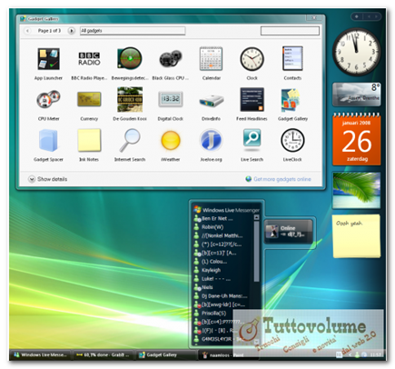Screen dimensions: 395x369
Task: Go to previous gadget page arrow
Action: click(28, 31)
